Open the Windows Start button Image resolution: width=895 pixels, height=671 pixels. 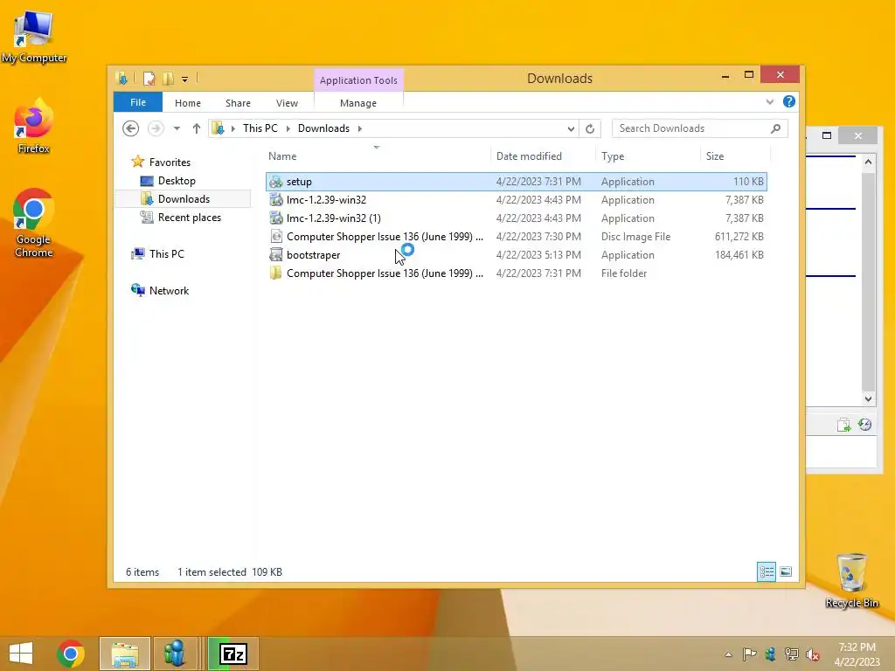point(21,654)
